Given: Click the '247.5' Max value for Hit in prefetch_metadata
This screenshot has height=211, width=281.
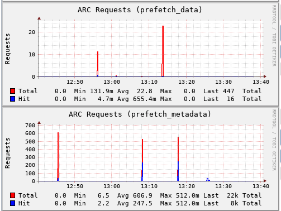Looking at the screenshot, I should pyautogui.click(x=142, y=203).
